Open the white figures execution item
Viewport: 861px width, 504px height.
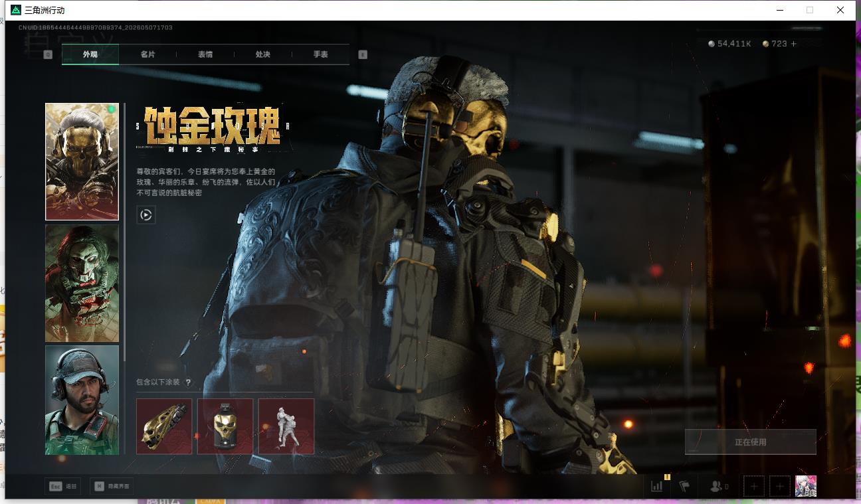tap(286, 426)
